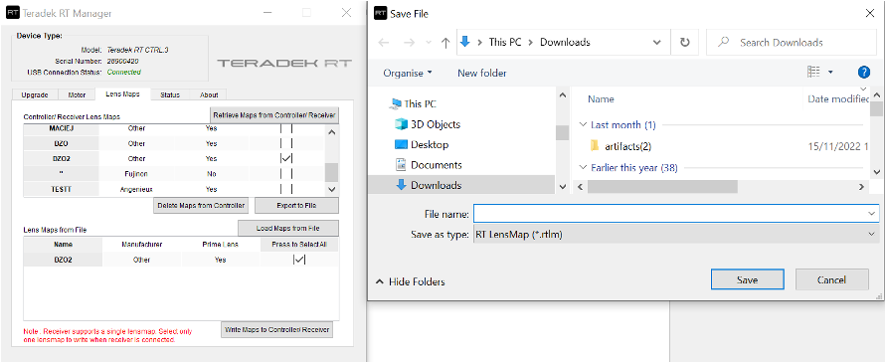The width and height of the screenshot is (885, 362).
Task: Select the Downloads arrow icon in the tree
Action: [x=402, y=185]
